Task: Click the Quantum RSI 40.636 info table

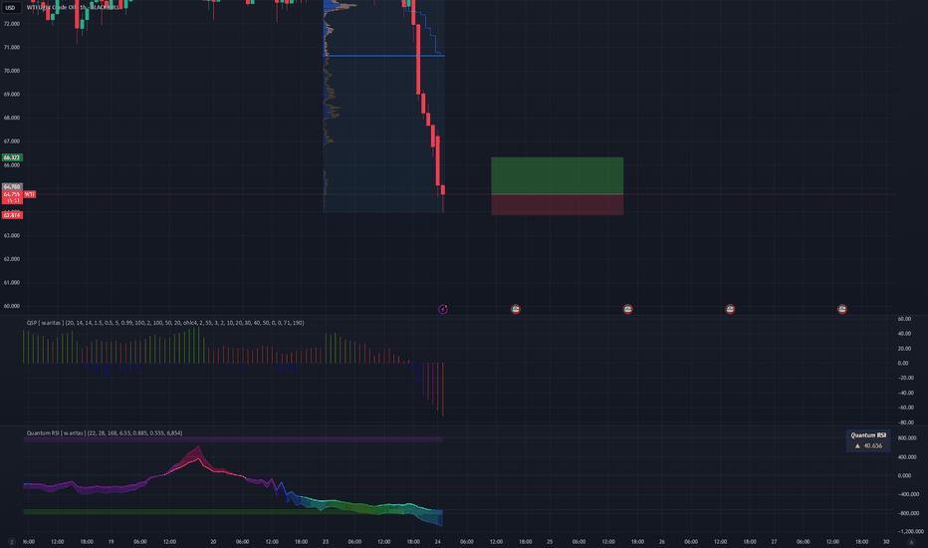Action: pyautogui.click(x=868, y=440)
